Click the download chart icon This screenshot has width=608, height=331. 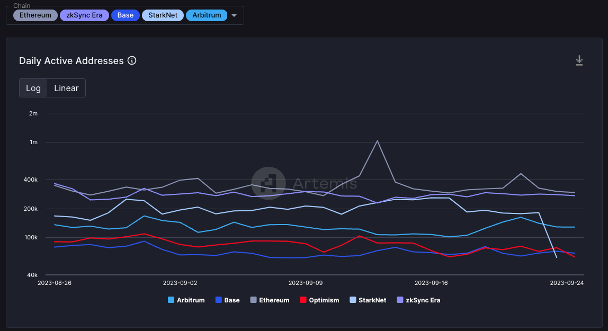[x=579, y=60]
